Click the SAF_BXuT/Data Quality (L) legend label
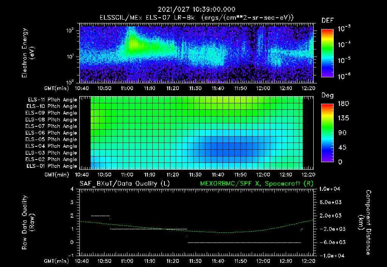The image size is (387, 267). 125,184
